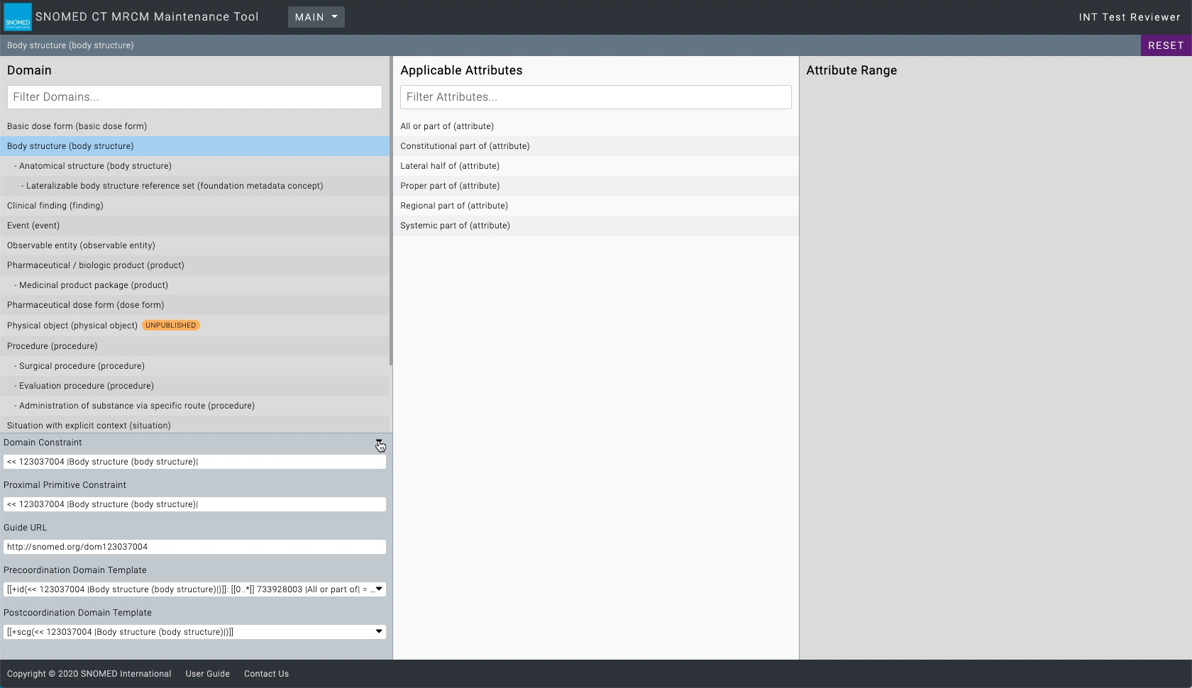Select Physical object (physical object) domain

click(x=194, y=326)
